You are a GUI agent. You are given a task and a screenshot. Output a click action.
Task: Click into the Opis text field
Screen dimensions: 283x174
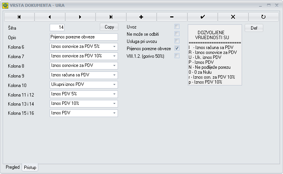(84, 37)
